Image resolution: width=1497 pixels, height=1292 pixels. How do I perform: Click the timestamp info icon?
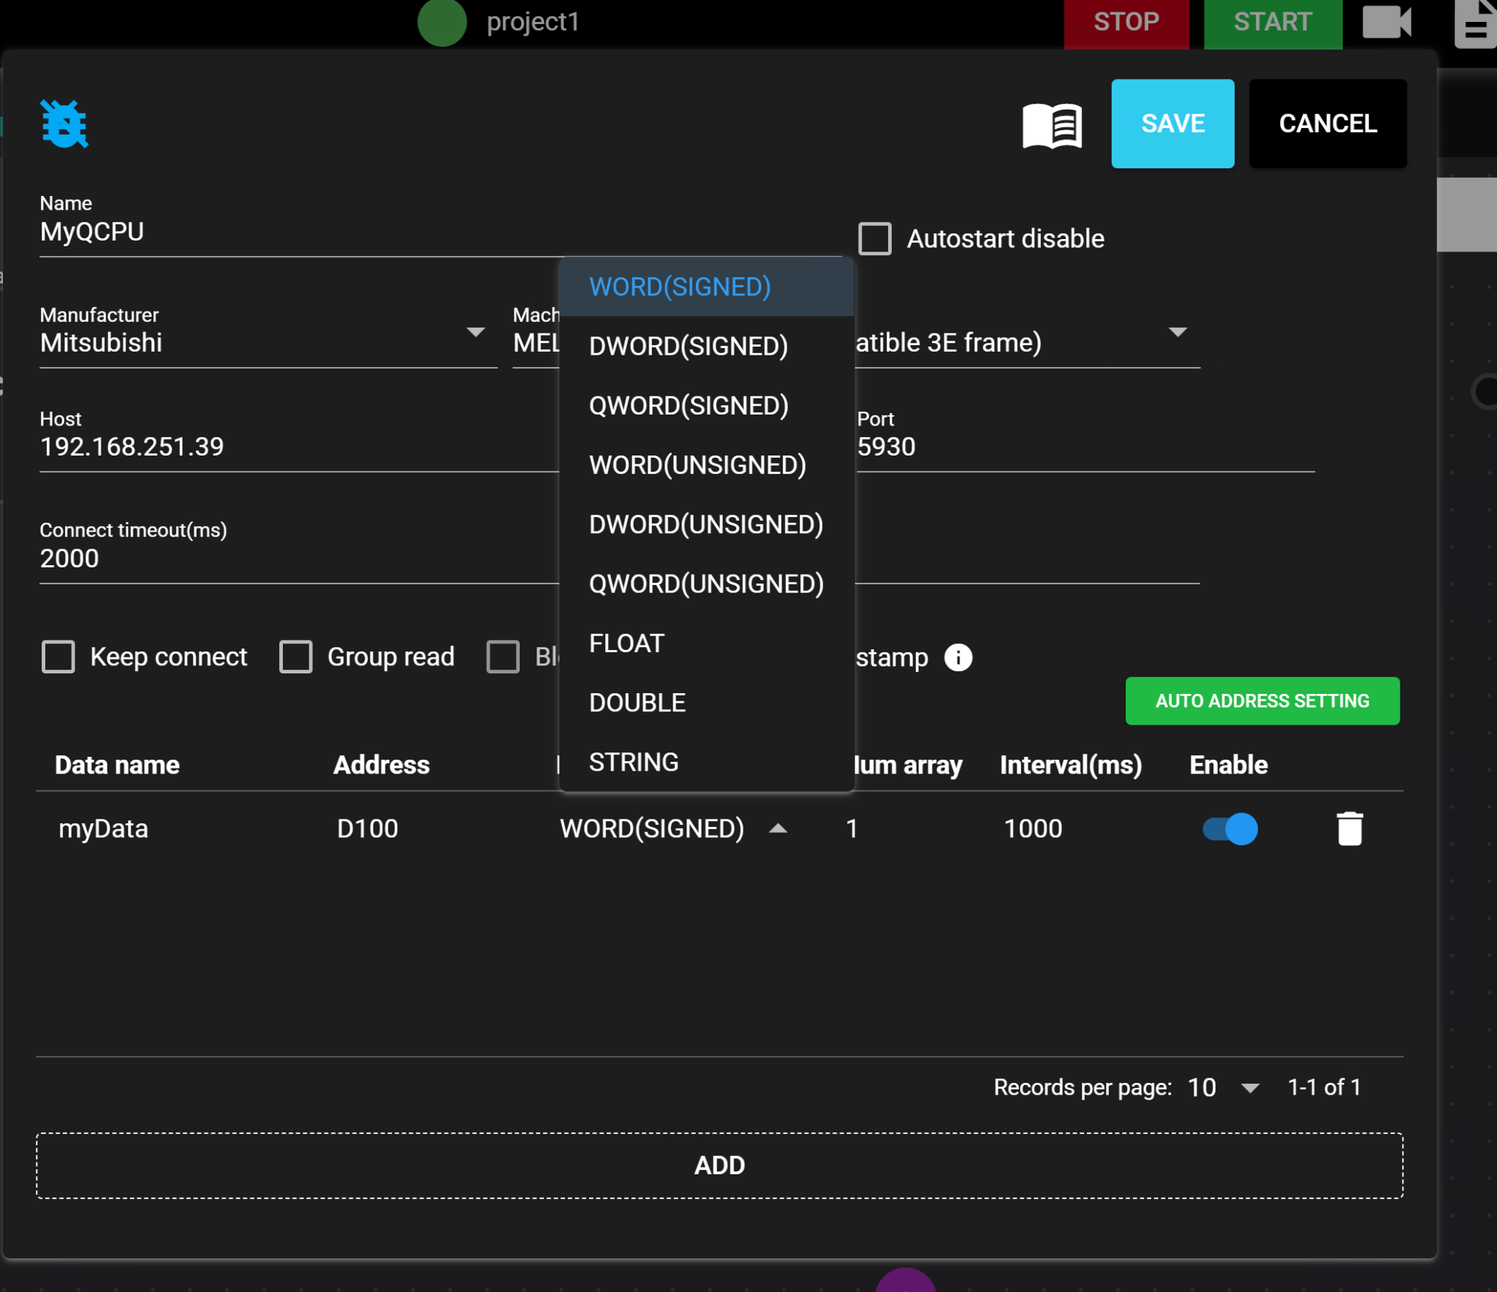tap(958, 657)
